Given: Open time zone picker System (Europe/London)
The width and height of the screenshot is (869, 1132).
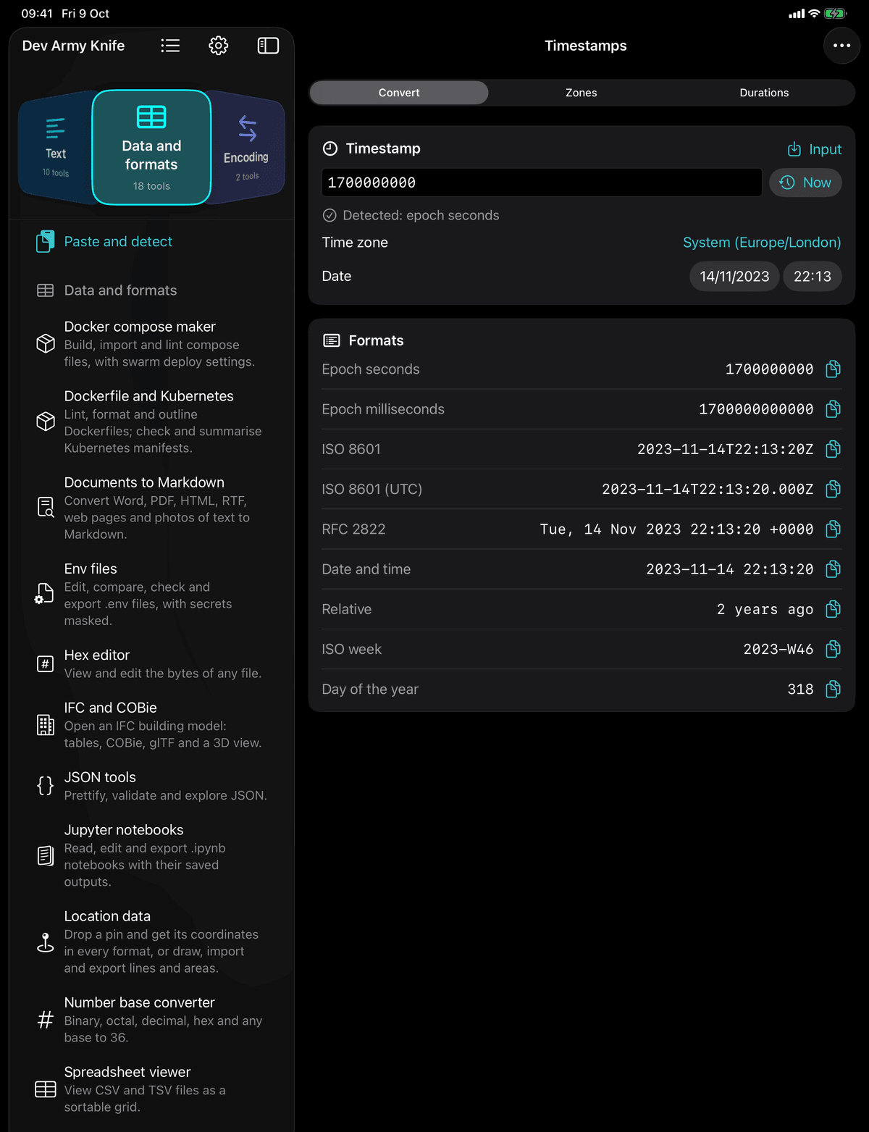Looking at the screenshot, I should [762, 243].
